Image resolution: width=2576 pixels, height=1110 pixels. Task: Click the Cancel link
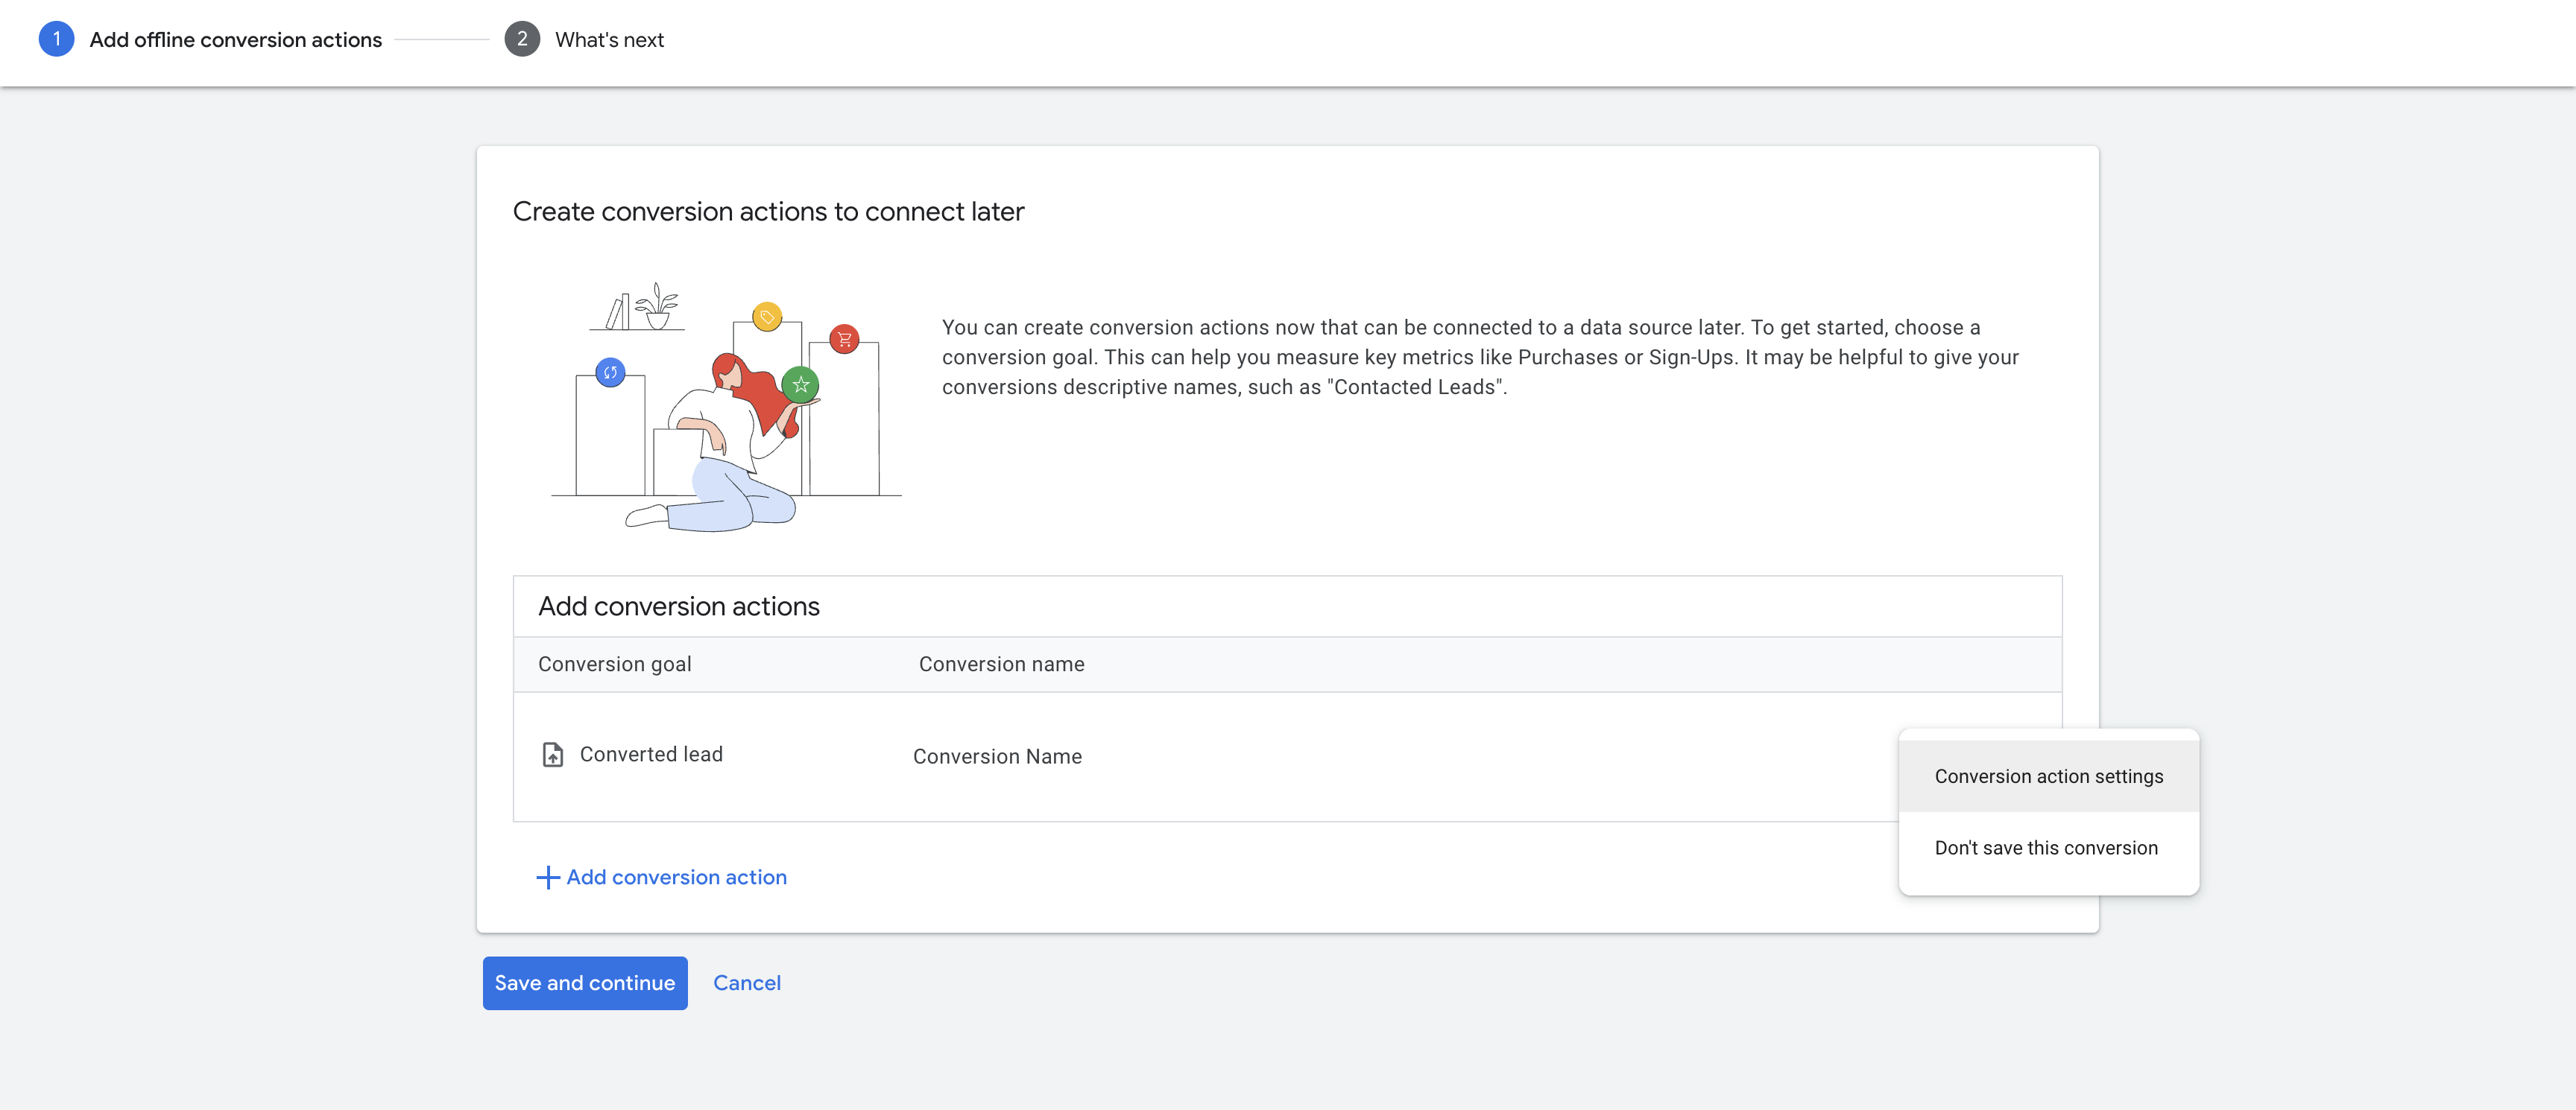coord(746,983)
